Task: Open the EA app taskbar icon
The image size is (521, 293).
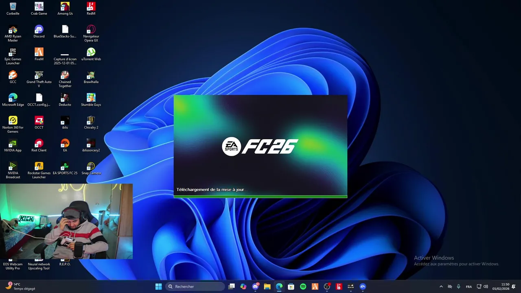Action: 363,286
